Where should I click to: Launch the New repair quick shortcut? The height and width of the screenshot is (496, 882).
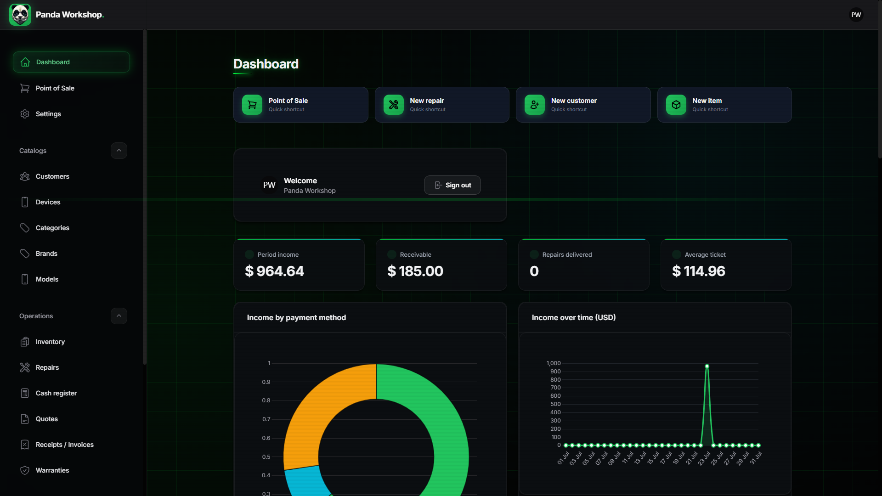442,105
